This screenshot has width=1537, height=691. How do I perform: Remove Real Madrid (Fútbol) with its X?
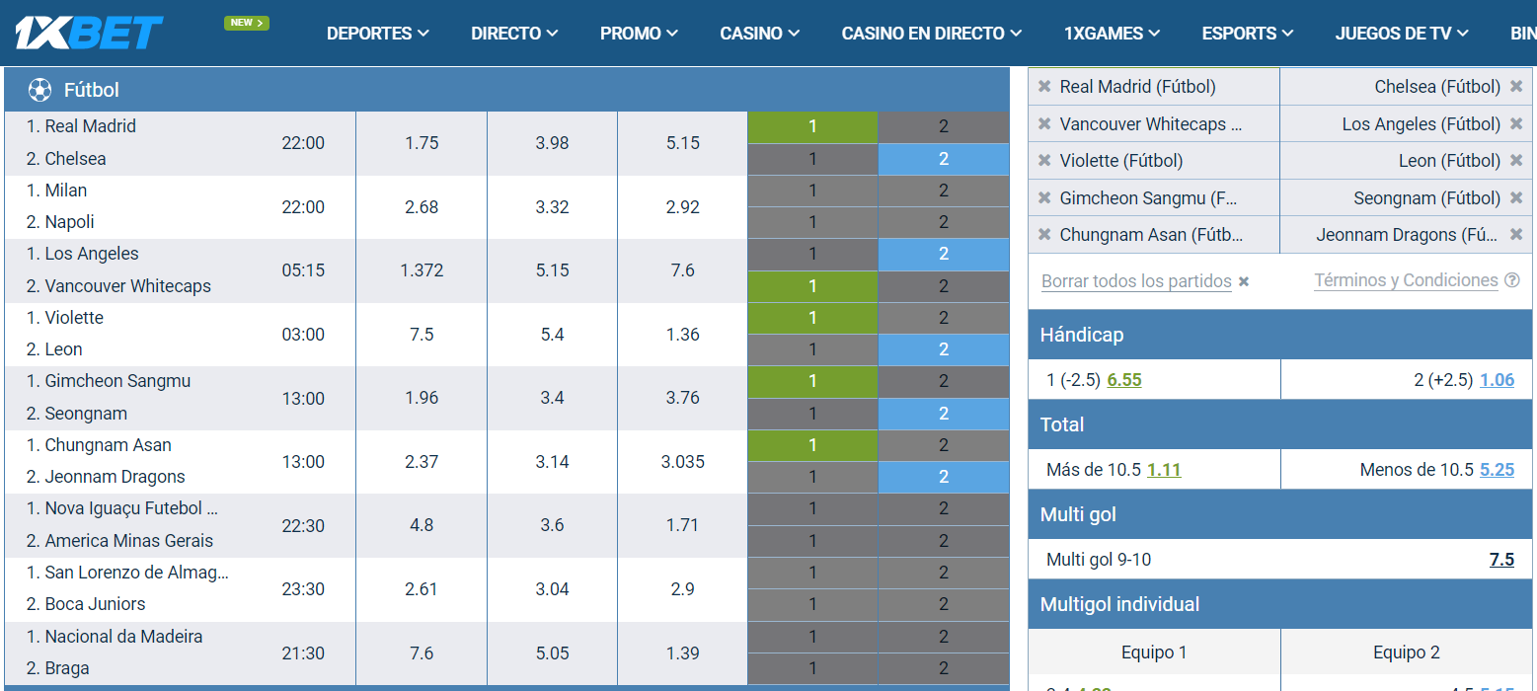(x=1044, y=87)
